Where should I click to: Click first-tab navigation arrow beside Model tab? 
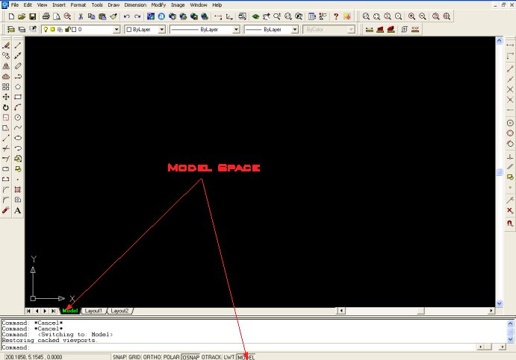click(28, 311)
